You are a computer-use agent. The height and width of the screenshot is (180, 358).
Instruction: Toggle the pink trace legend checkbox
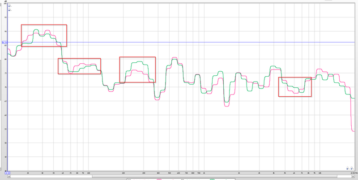[129, 180]
